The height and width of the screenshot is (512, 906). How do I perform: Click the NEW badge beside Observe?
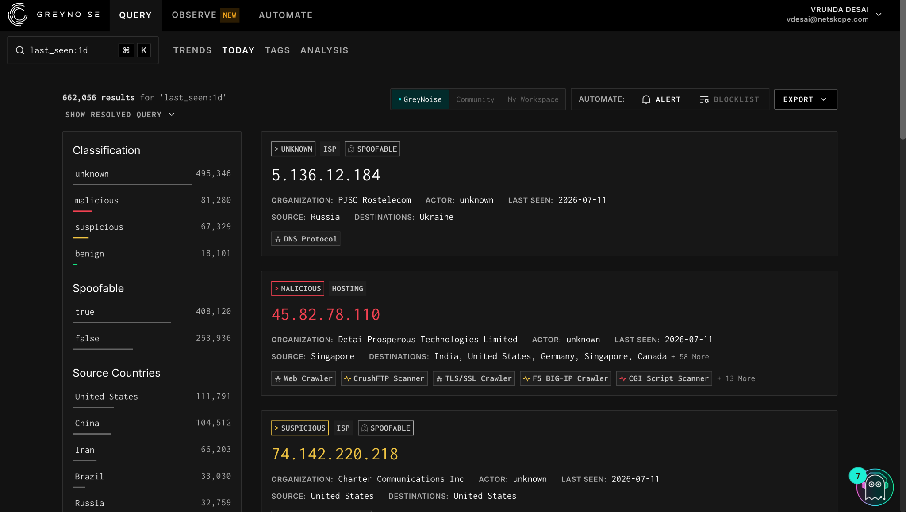click(x=230, y=15)
